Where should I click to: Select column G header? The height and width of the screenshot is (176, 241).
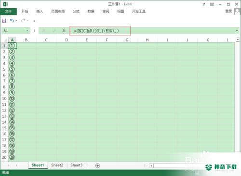(x=127, y=40)
